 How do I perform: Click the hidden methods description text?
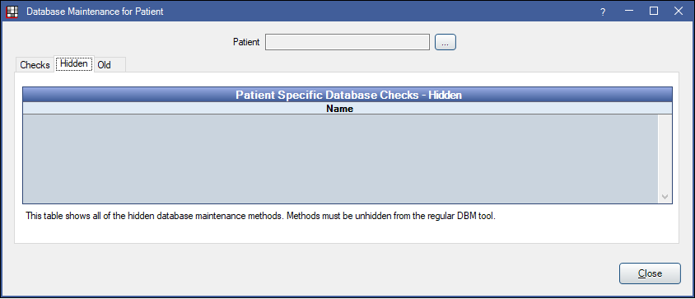tap(260, 217)
